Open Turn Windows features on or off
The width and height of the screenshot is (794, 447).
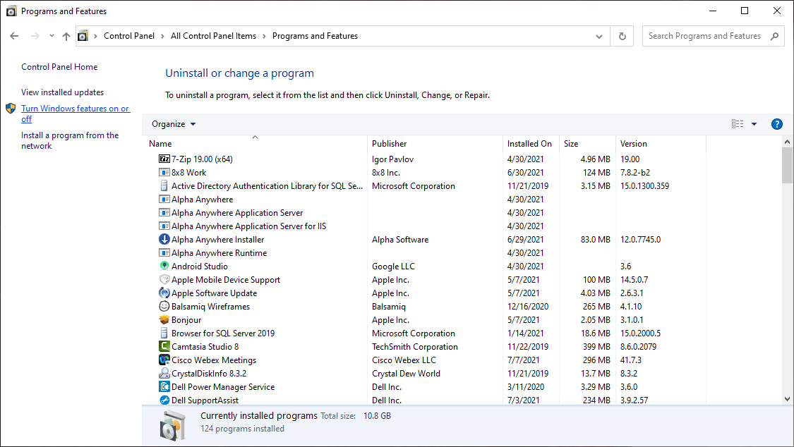coord(75,114)
